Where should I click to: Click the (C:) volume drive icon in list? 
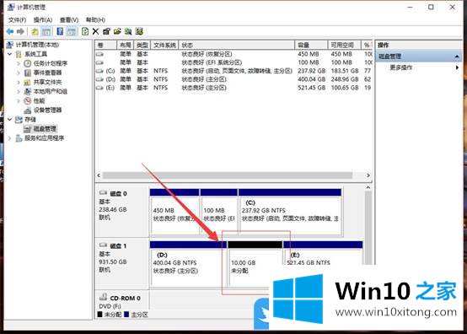point(99,71)
